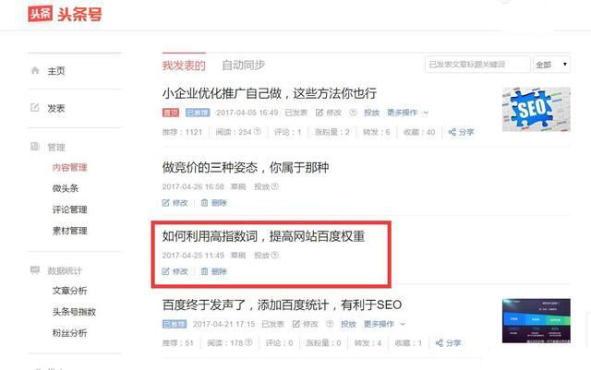The height and width of the screenshot is (370, 591).
Task: Click the home icon beside 主页
Action: tap(35, 70)
